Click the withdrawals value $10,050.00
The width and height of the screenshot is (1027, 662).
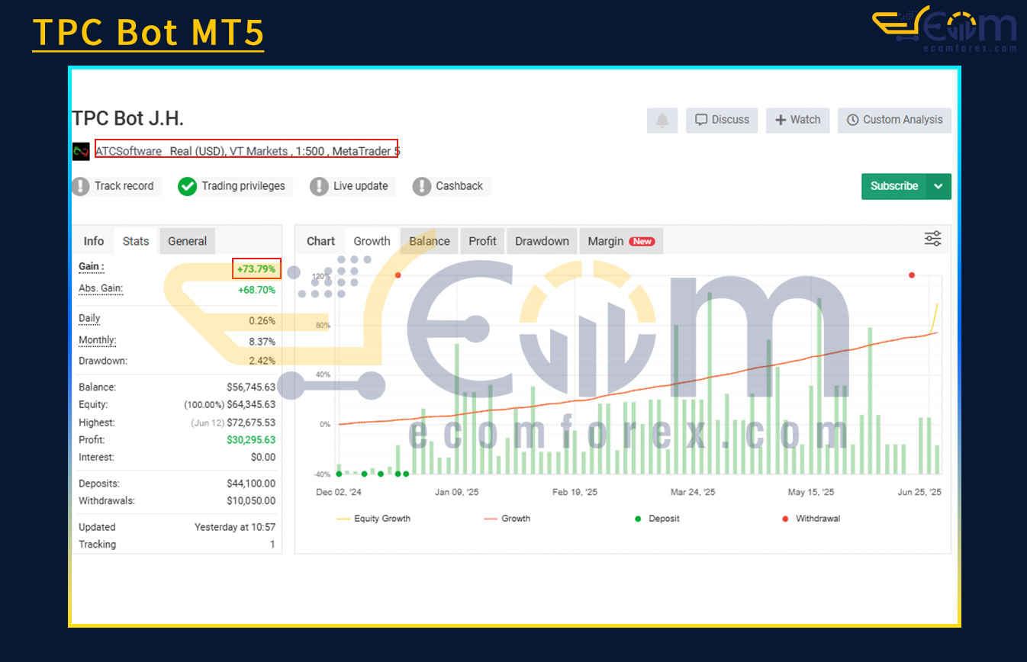(x=251, y=501)
